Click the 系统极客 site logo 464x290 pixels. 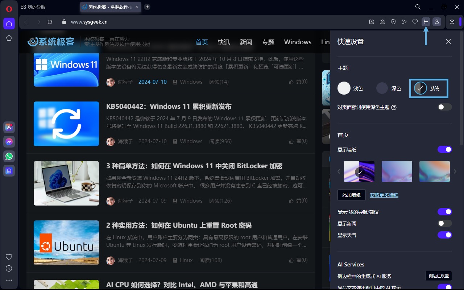pos(51,42)
